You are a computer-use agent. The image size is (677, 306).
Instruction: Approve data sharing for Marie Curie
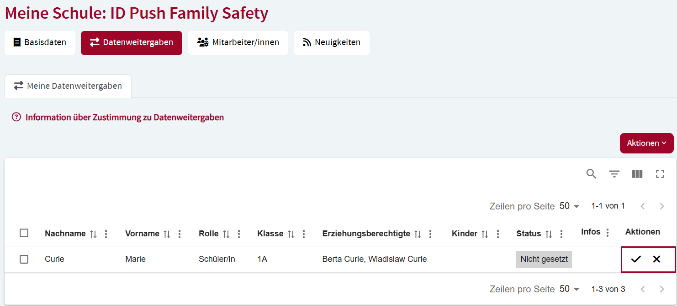click(636, 259)
